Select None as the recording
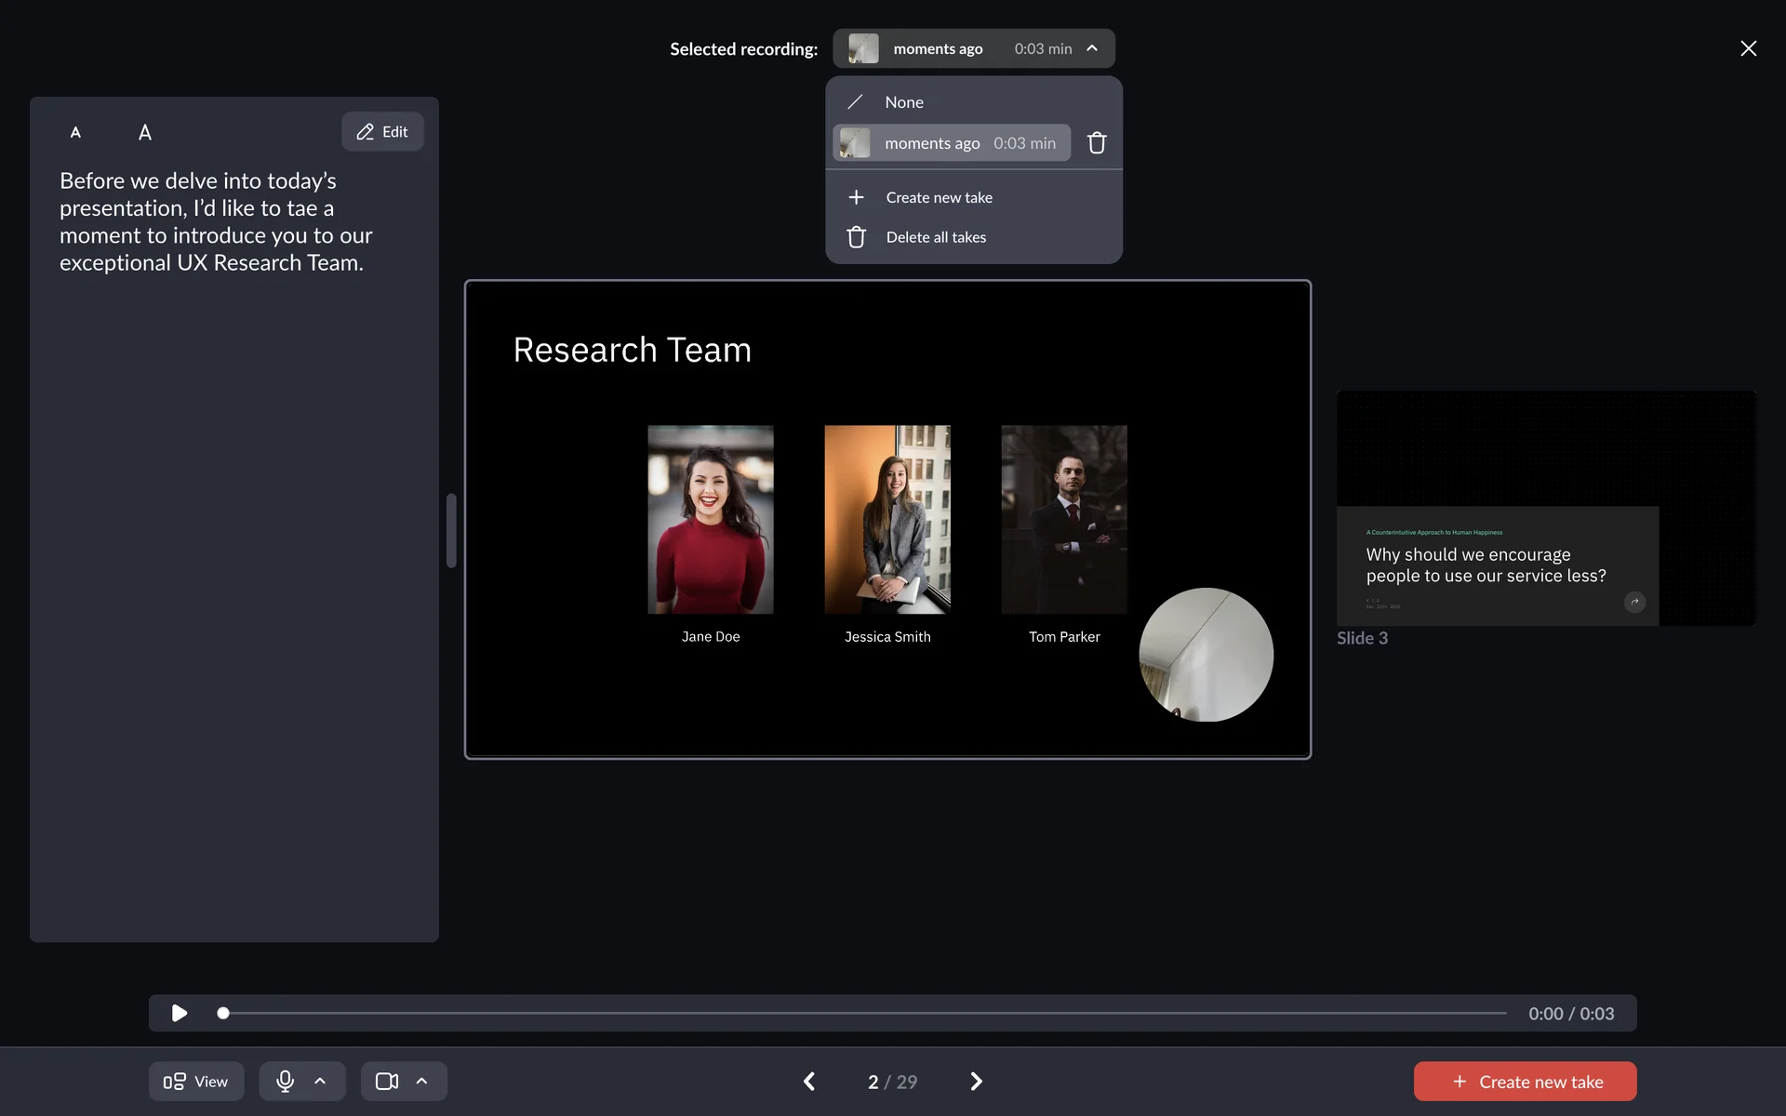This screenshot has width=1786, height=1116. pyautogui.click(x=903, y=102)
